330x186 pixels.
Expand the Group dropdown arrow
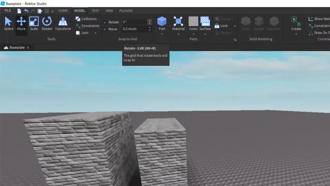click(232, 19)
